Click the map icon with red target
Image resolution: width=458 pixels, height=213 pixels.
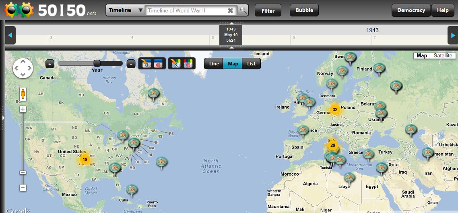(188, 63)
